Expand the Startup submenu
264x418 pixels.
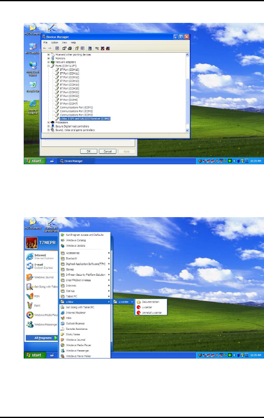point(85,291)
